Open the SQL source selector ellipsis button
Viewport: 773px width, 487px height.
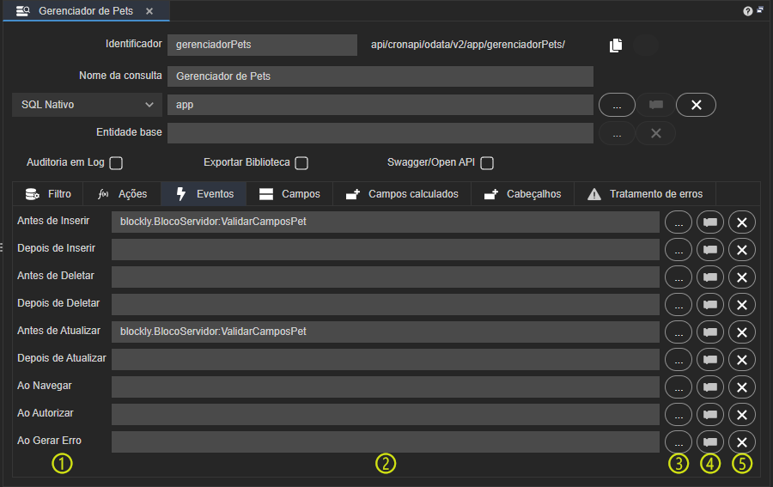coord(617,105)
